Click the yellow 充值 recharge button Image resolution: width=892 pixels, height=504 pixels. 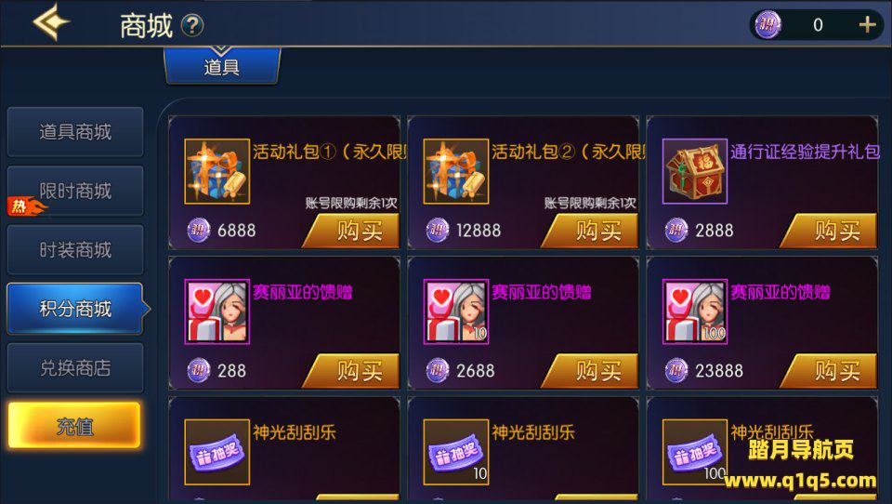[74, 425]
